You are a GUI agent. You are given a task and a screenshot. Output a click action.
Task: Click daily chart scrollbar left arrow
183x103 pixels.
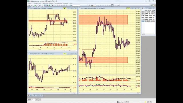pyautogui.click(x=29, y=51)
